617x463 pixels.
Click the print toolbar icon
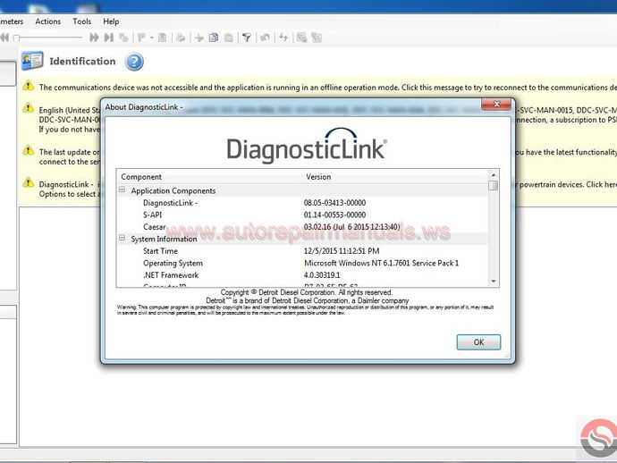tap(181, 38)
